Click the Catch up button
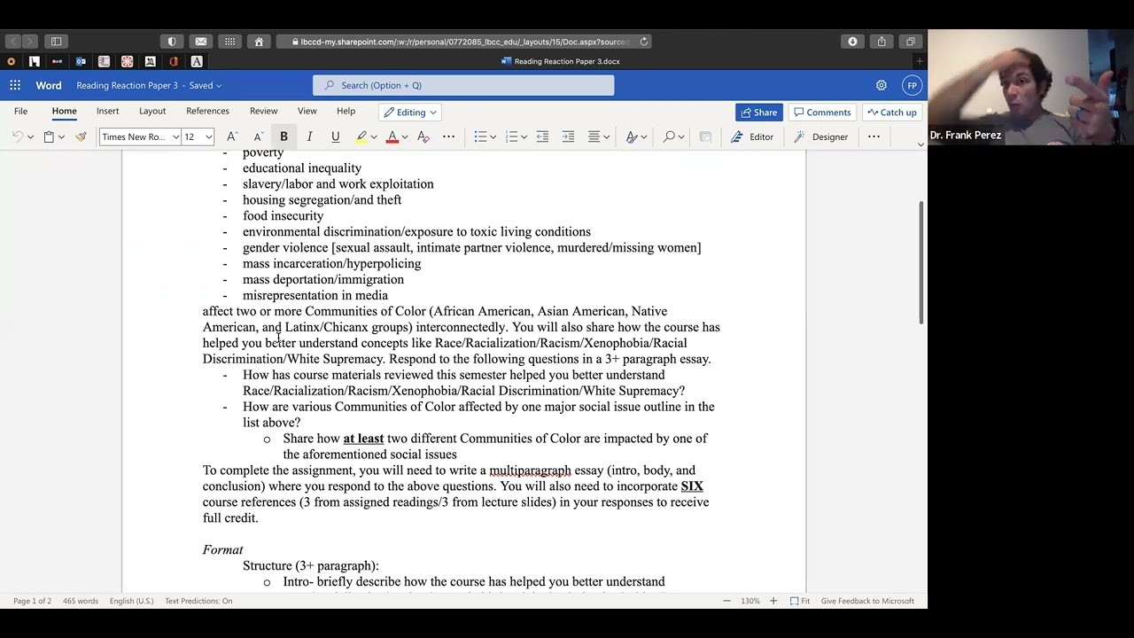Viewport: 1134px width, 638px height. [892, 112]
